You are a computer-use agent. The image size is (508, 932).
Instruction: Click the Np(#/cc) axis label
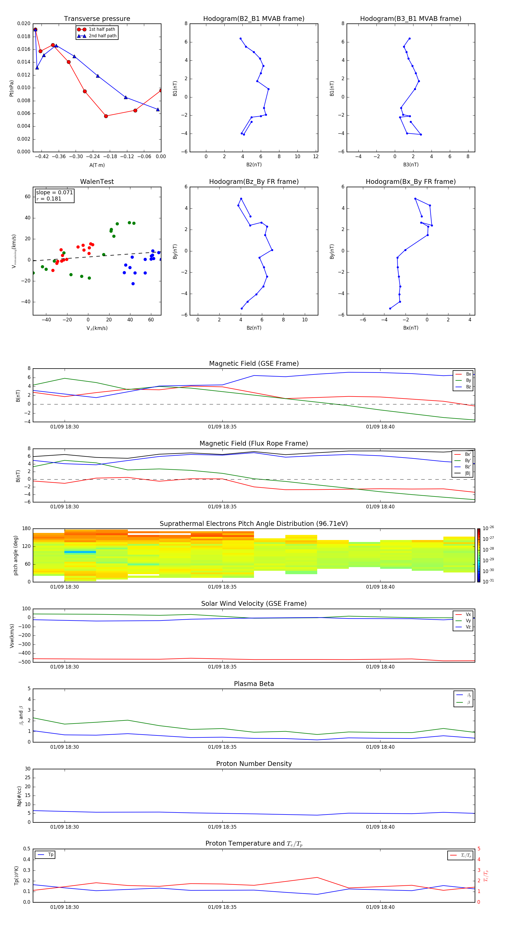pyautogui.click(x=19, y=796)
